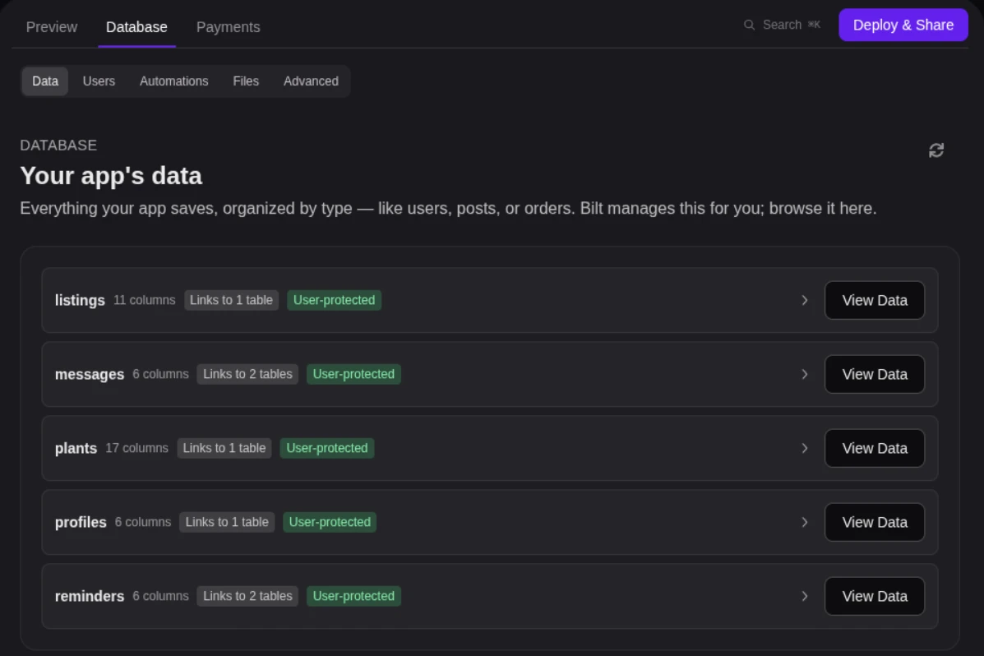Open the Search field
The width and height of the screenshot is (984, 656).
783,25
